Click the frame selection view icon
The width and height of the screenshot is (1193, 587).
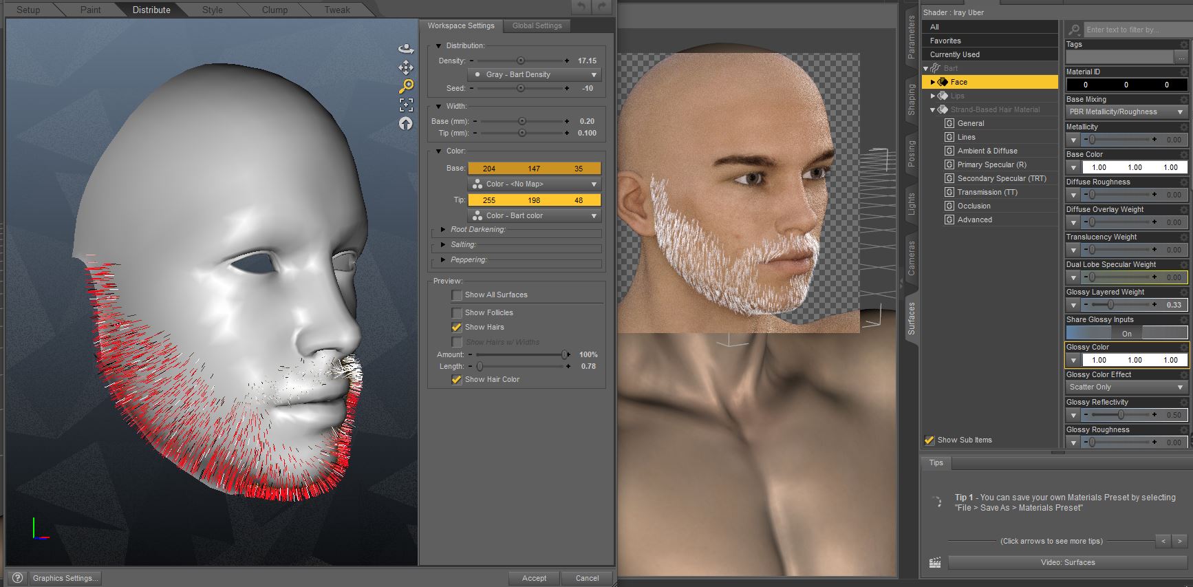[x=406, y=105]
